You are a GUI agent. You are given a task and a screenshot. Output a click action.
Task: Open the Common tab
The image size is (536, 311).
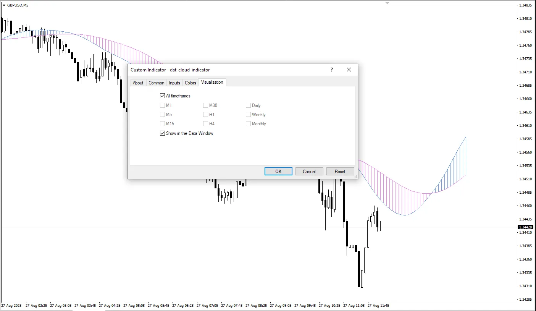157,83
